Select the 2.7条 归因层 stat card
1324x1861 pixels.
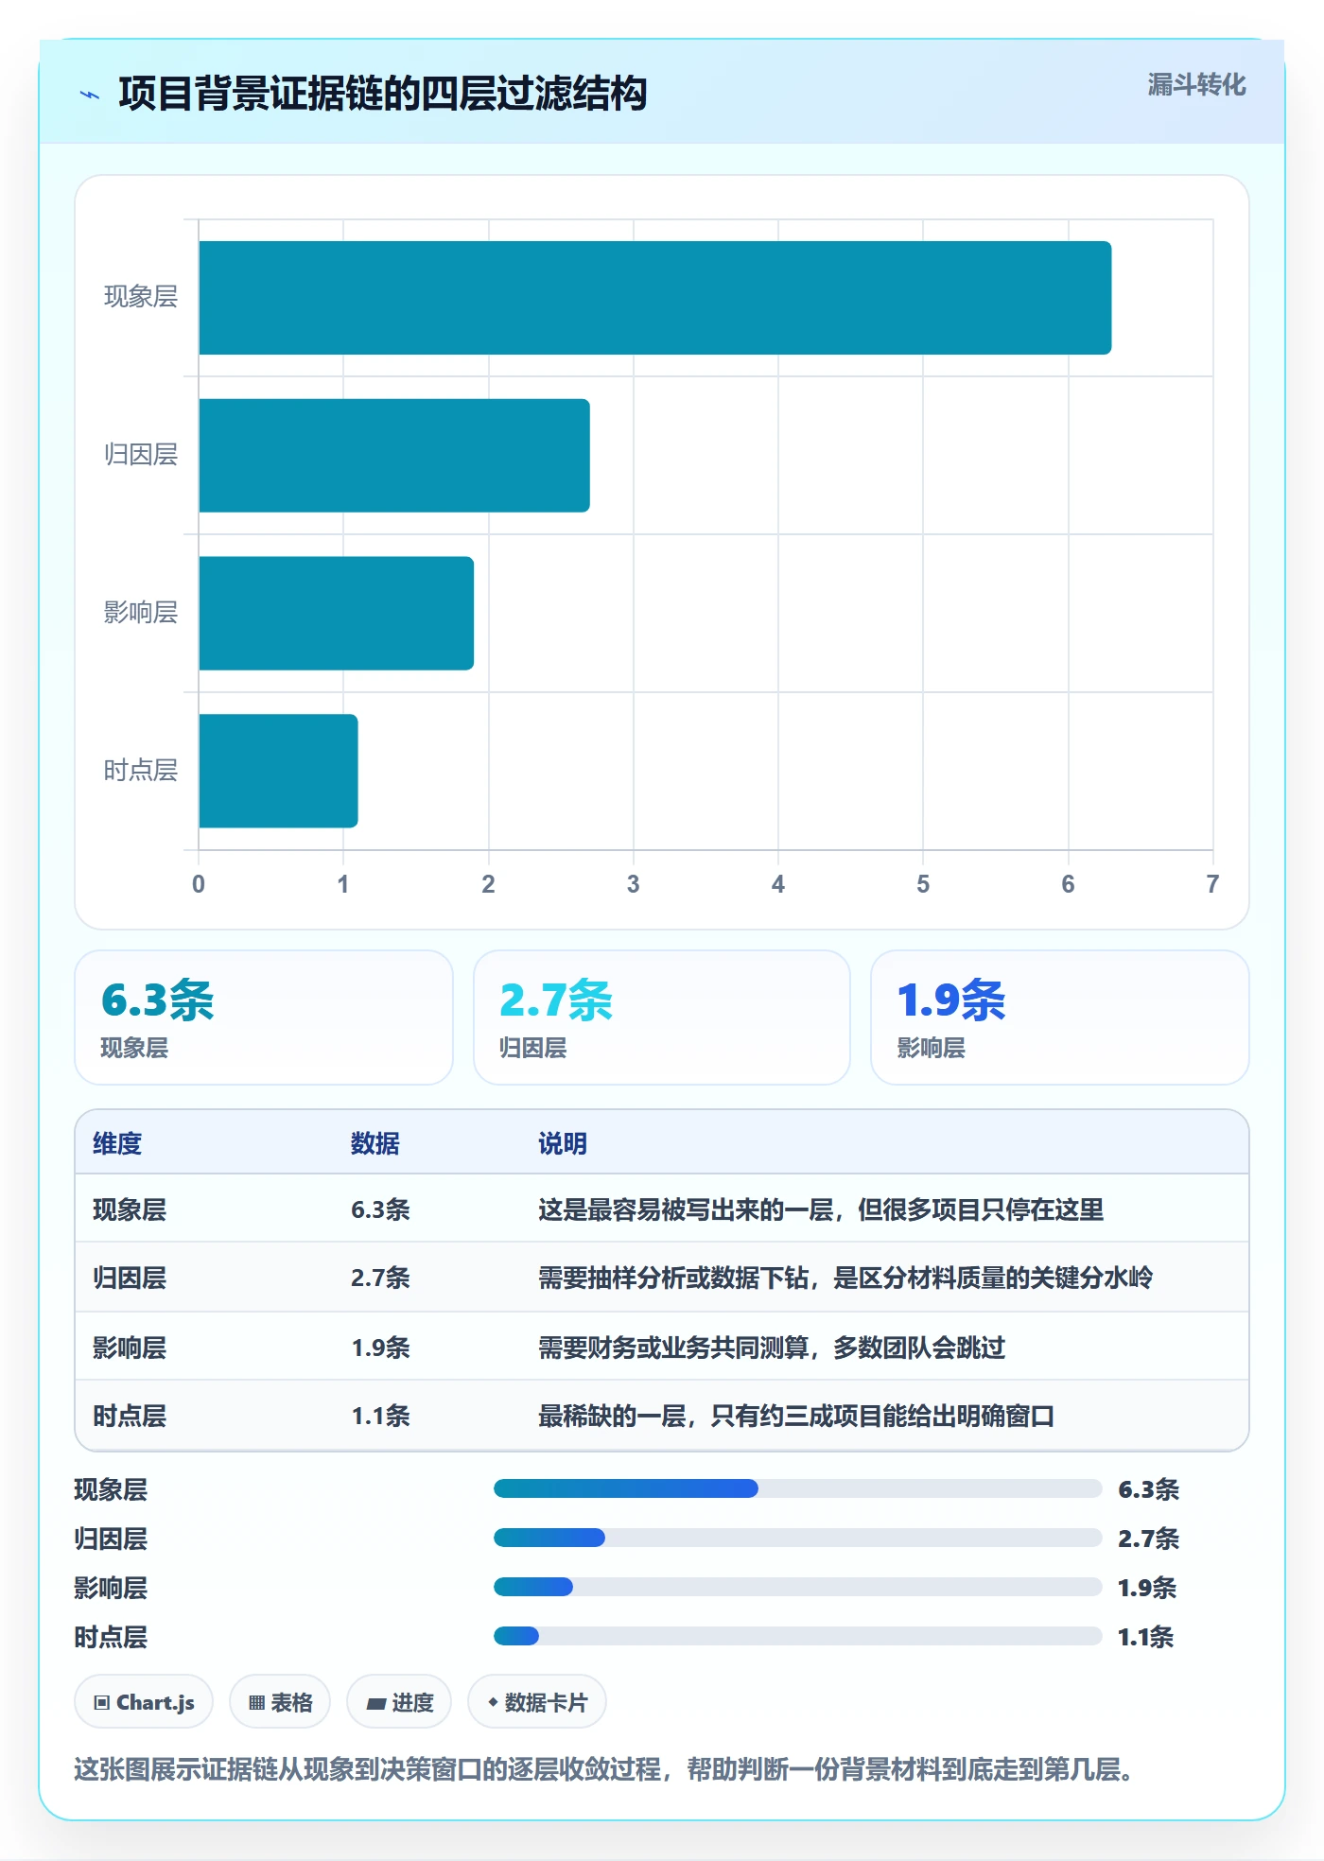coord(662,1017)
